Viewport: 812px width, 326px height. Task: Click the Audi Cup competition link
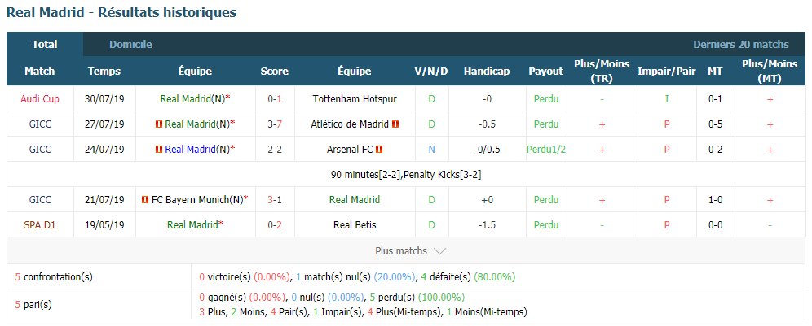40,99
